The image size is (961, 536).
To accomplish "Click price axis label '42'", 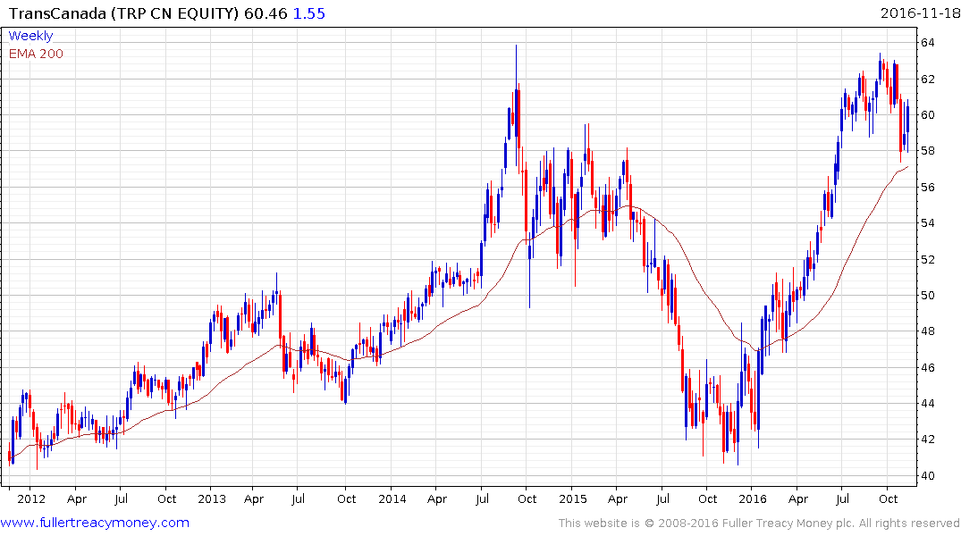I will (927, 440).
